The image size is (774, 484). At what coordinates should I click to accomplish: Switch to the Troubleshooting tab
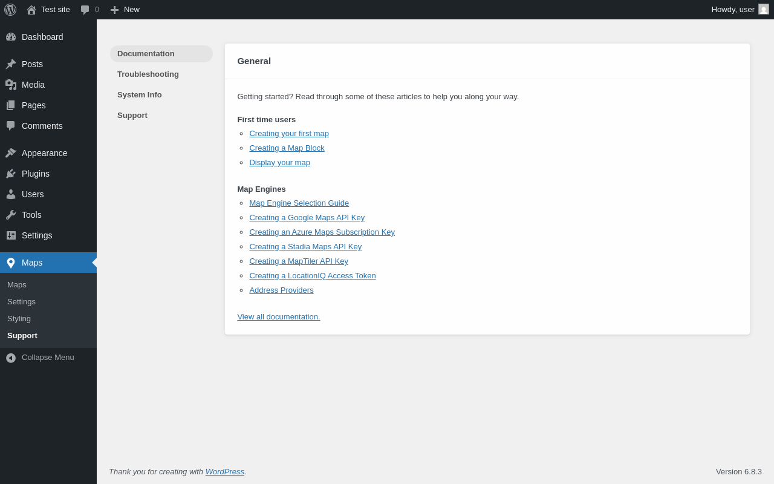[148, 74]
